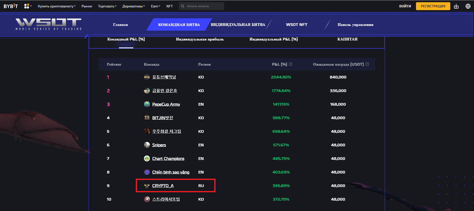Open the NFT menu item
Image resolution: width=474 pixels, height=211 pixels.
[x=169, y=6]
